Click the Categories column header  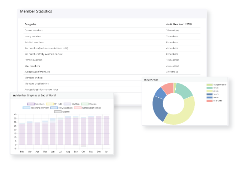click(x=30, y=24)
